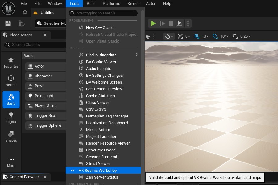This screenshot has width=278, height=185.
Task: Open Zen Server Status
Action: (103, 177)
